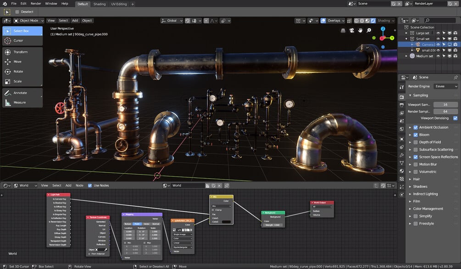This screenshot has height=269, width=461.
Task: Toggle the Bloom checkbox
Action: pos(416,135)
